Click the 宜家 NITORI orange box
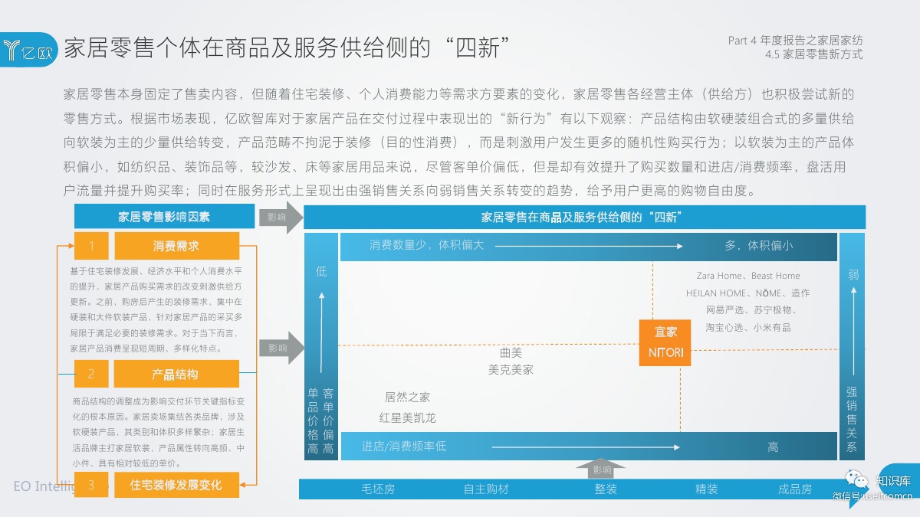 click(665, 342)
